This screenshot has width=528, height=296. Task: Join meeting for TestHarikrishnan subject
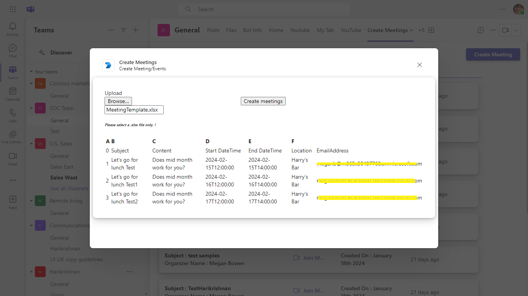point(309,291)
